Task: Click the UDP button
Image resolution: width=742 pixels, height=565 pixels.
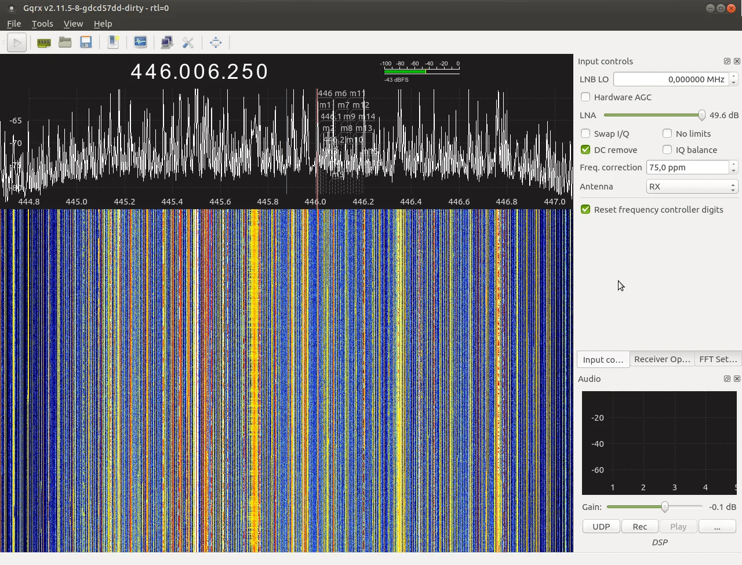Action: 601,527
